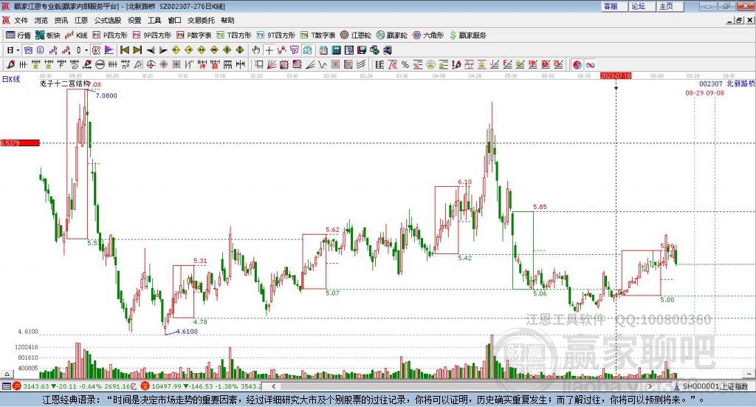This screenshot has height=407, width=756.
Task: Click the blue infinity symbol icon
Action: 590,64
